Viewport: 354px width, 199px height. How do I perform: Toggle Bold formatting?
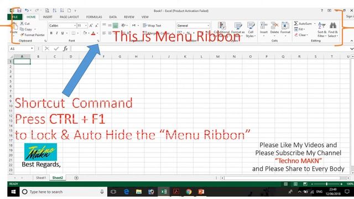51,33
